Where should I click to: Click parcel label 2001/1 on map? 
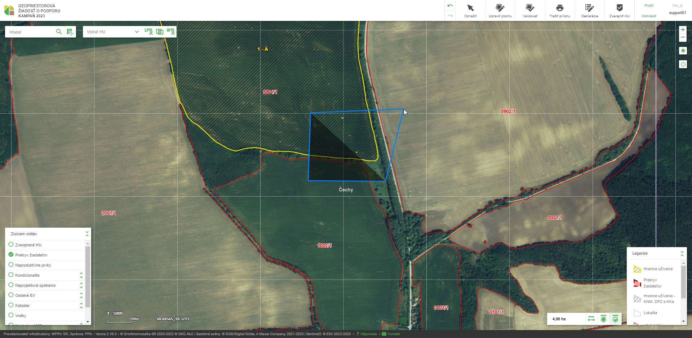pyautogui.click(x=108, y=213)
